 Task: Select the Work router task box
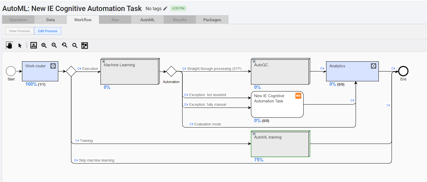pyautogui.click(x=40, y=71)
